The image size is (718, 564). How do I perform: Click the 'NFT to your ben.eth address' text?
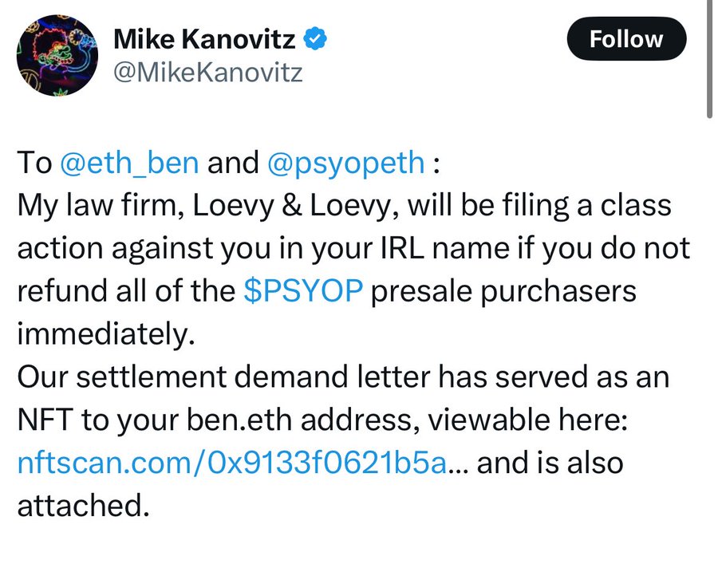(215, 420)
